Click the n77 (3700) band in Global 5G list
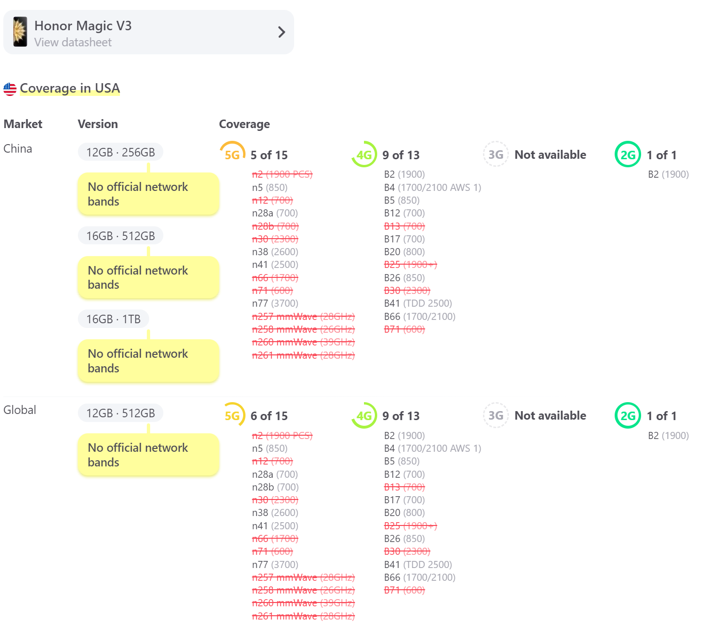The image size is (719, 637). (275, 565)
